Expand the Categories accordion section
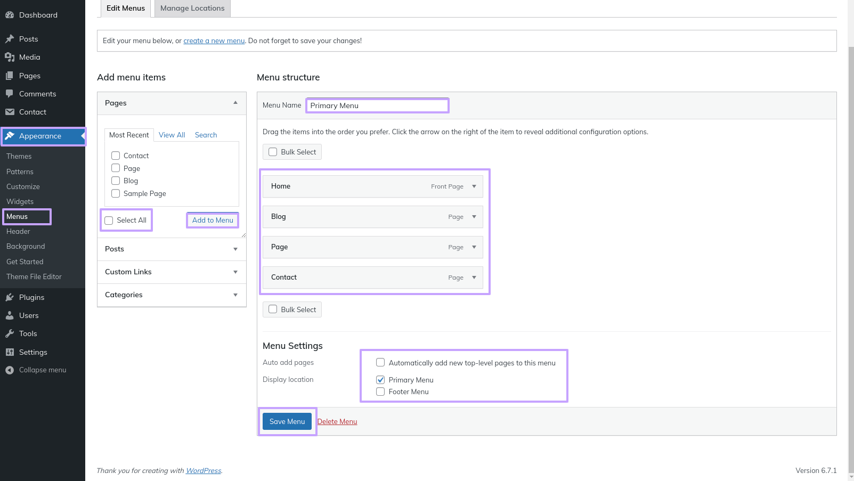The width and height of the screenshot is (854, 481). [235, 295]
